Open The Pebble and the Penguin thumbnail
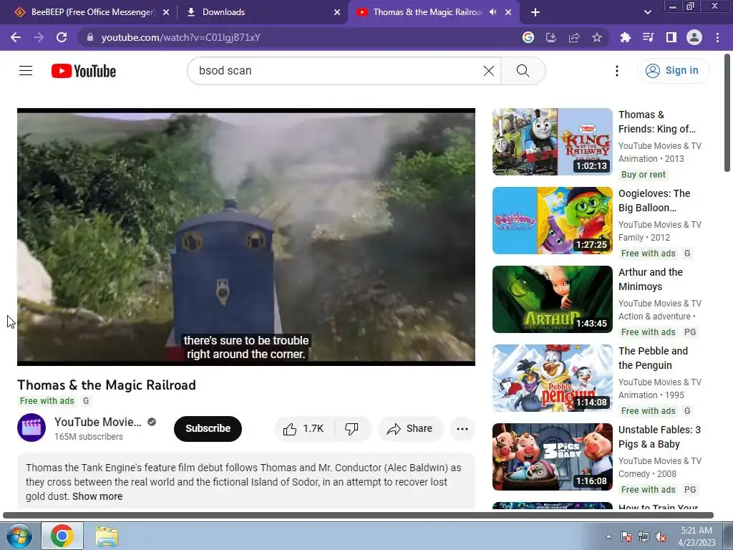 (x=552, y=378)
